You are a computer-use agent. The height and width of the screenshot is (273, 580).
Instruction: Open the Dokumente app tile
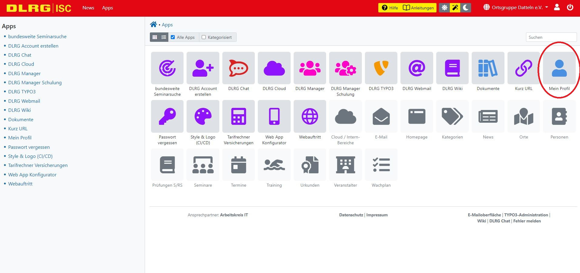pyautogui.click(x=488, y=68)
